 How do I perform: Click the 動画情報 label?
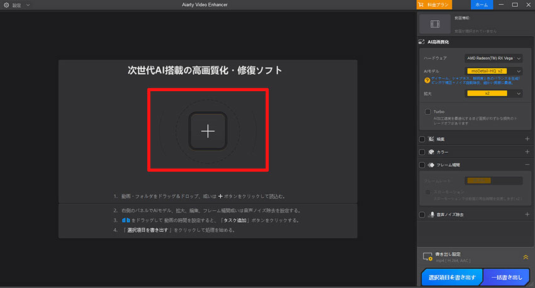(x=462, y=18)
